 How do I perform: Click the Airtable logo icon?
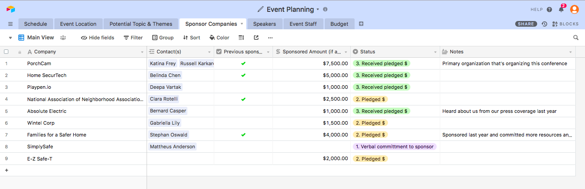[x=11, y=9]
